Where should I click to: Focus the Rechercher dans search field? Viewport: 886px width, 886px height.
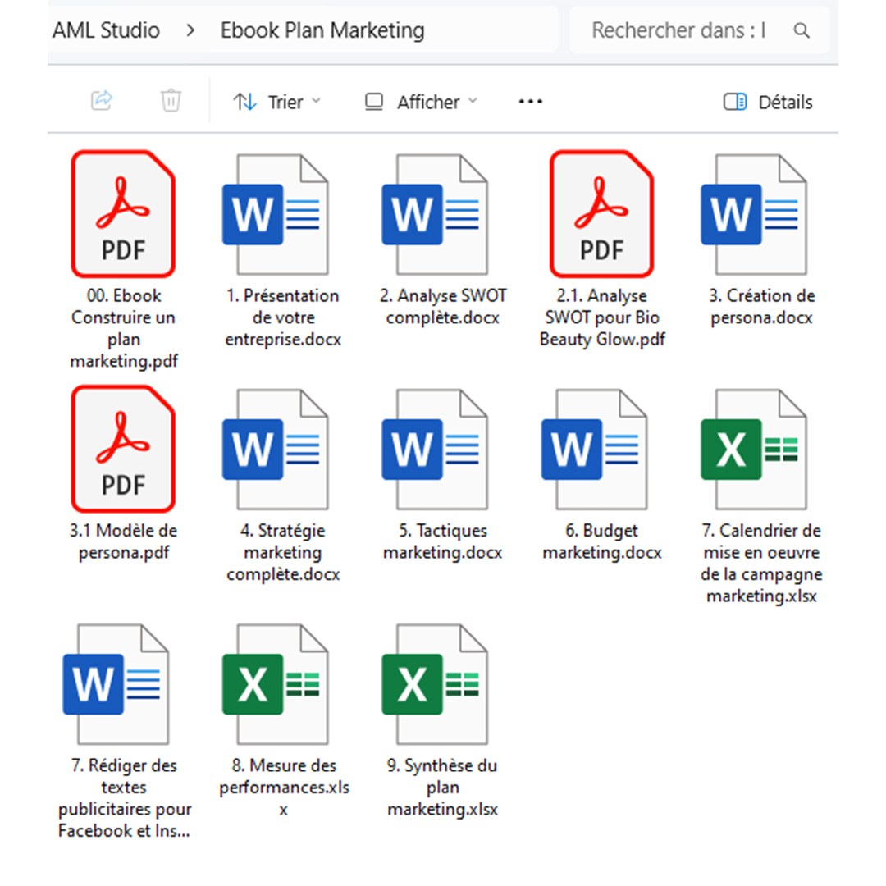pos(700,30)
